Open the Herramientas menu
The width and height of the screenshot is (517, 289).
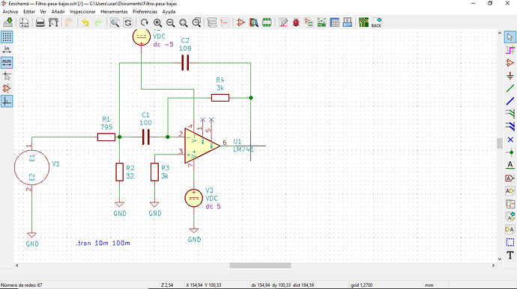(x=114, y=11)
